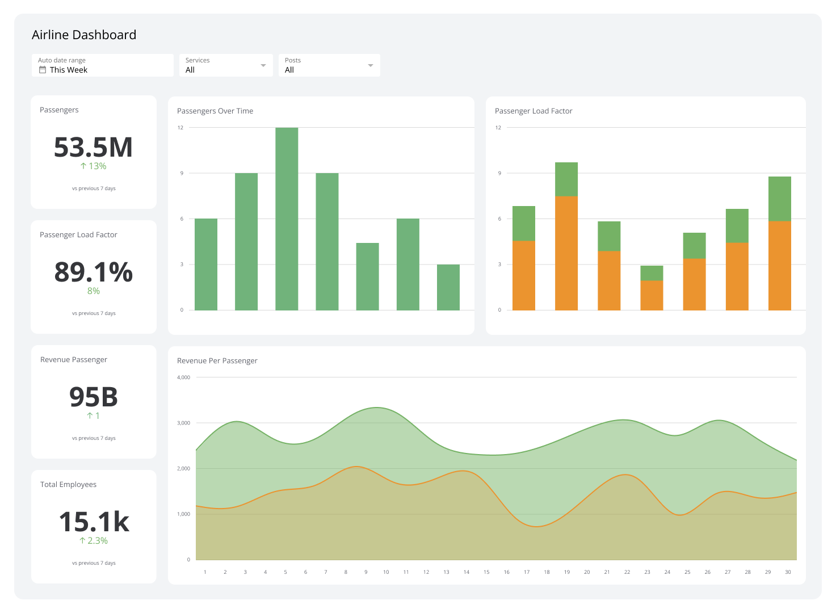The image size is (836, 613).
Task: Click the shortest bar in Passengers Over Time
Action: pyautogui.click(x=448, y=287)
